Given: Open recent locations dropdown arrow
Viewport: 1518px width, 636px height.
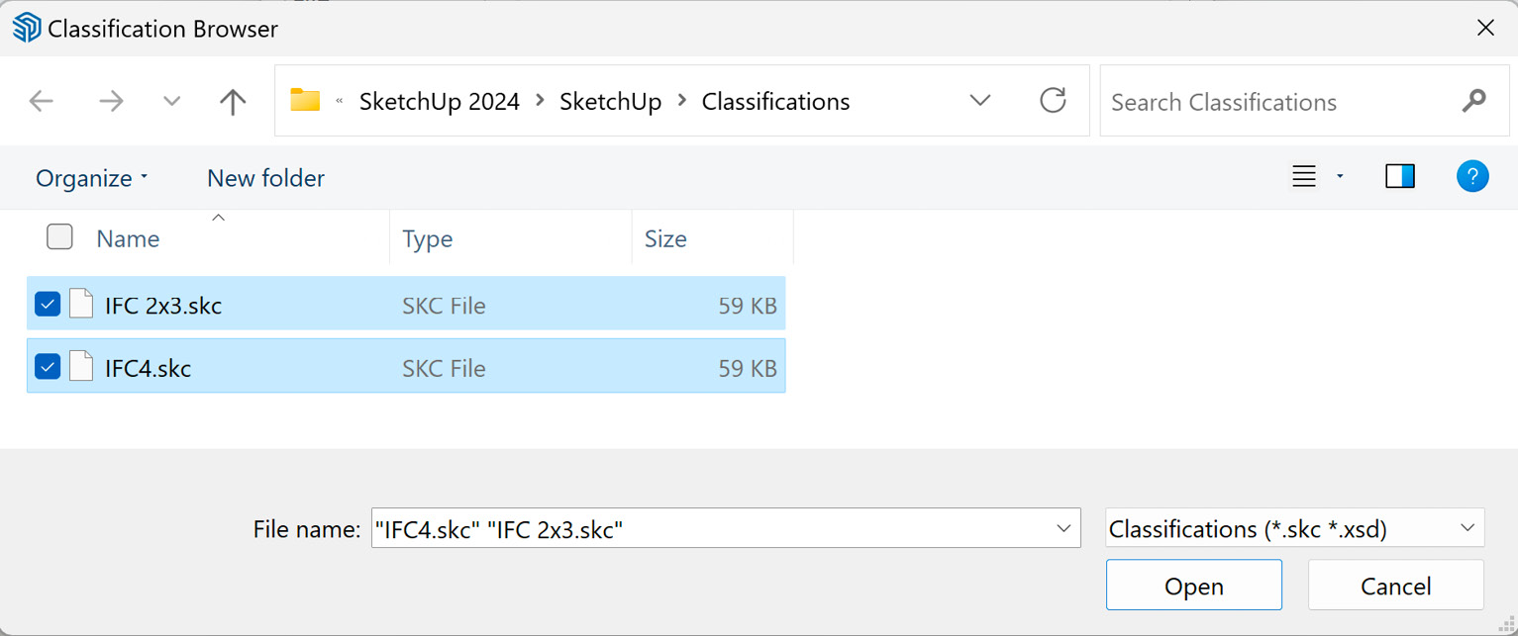Looking at the screenshot, I should (x=171, y=101).
